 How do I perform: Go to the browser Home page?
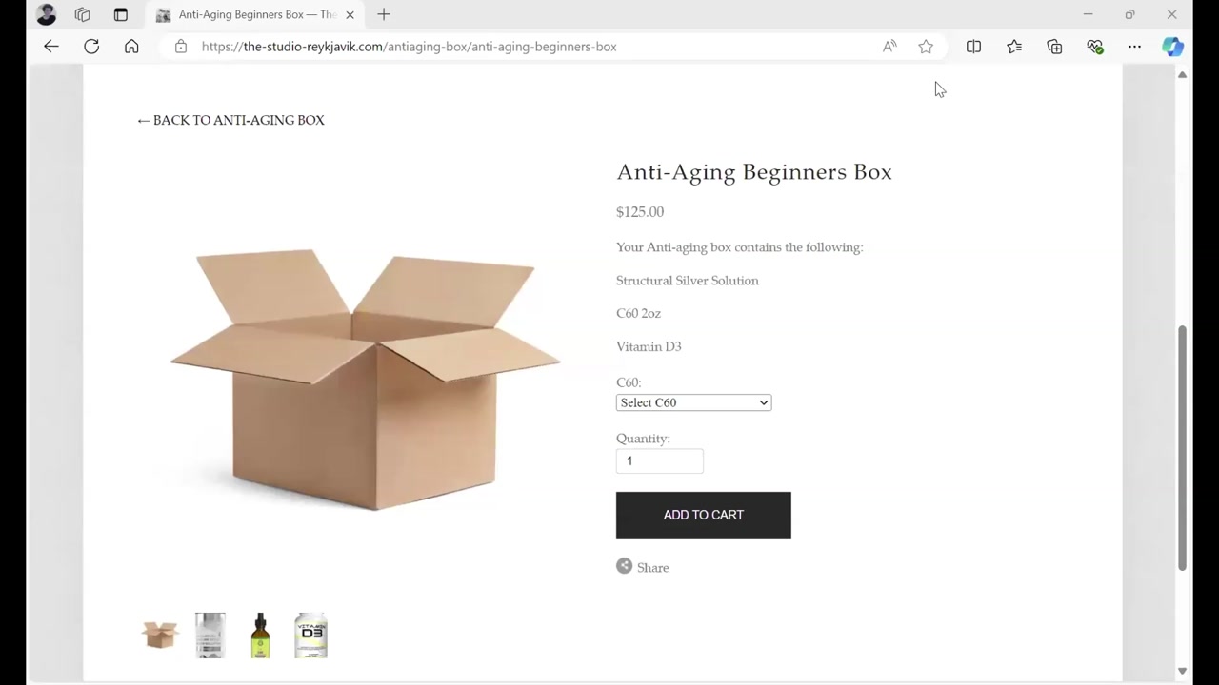tap(131, 47)
